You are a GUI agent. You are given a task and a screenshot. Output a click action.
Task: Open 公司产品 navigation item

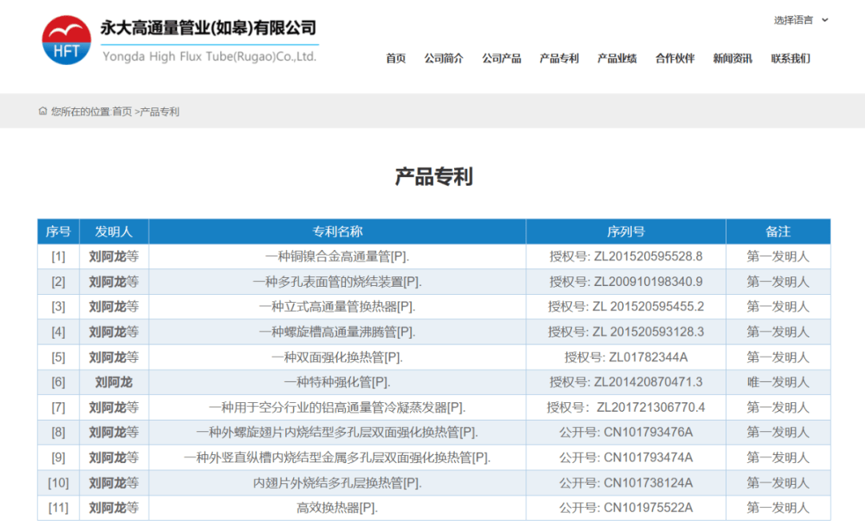pos(501,58)
